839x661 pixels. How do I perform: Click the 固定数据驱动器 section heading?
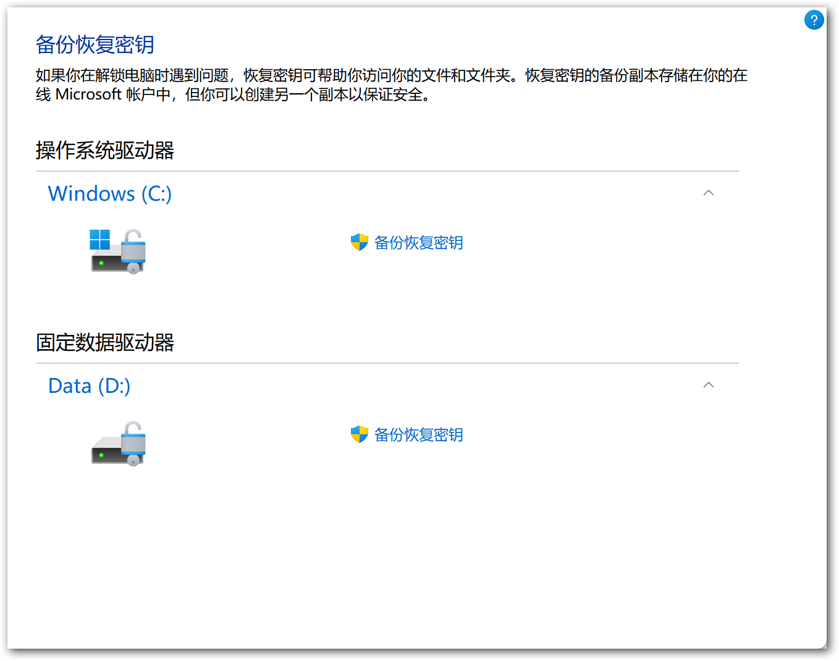point(105,342)
